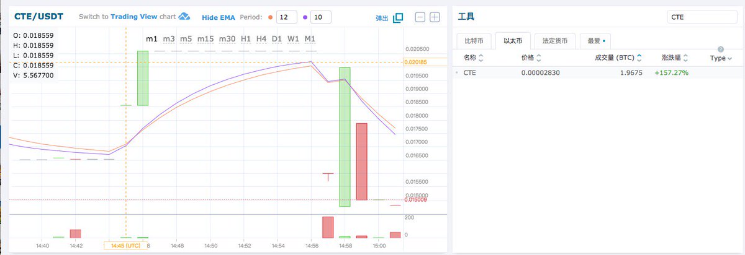
Task: Select the m30 chart interval
Action: click(227, 39)
